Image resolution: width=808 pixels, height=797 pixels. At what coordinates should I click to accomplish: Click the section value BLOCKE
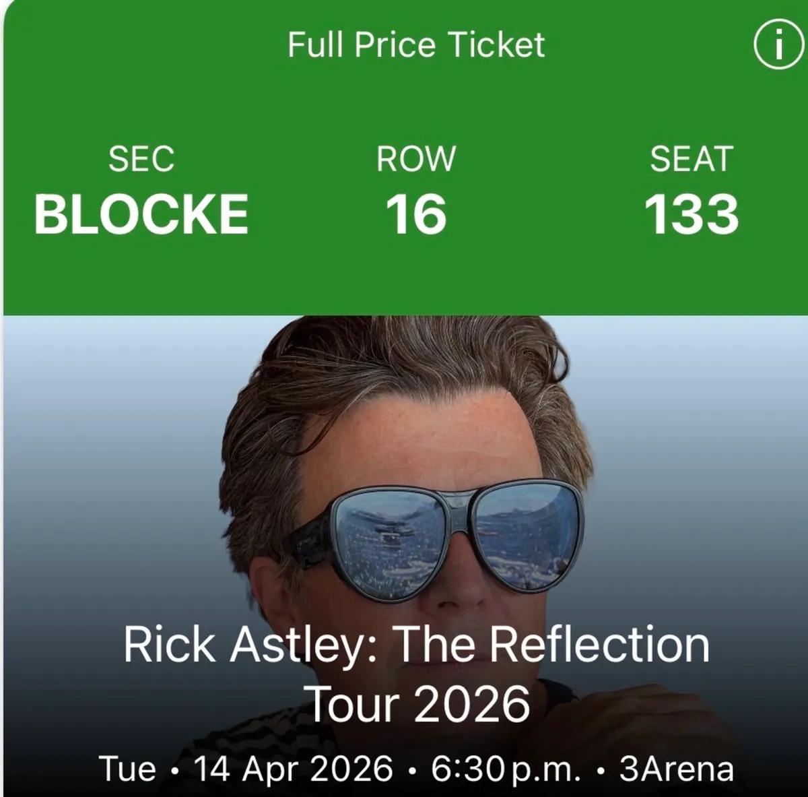click(143, 212)
